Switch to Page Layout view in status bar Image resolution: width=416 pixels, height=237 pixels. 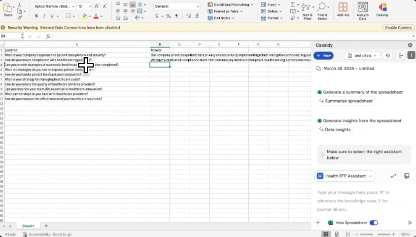tap(337, 234)
